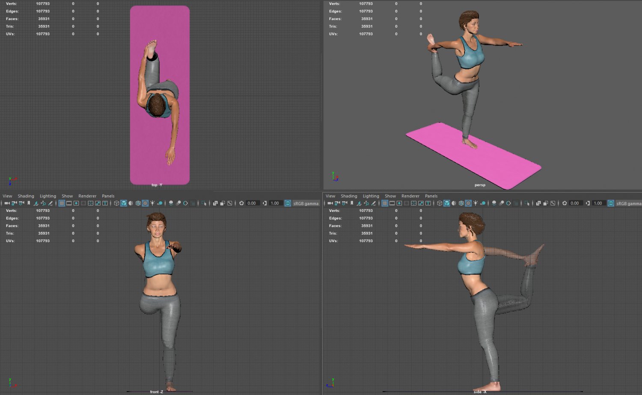Open Show menu in side panel

(390, 196)
